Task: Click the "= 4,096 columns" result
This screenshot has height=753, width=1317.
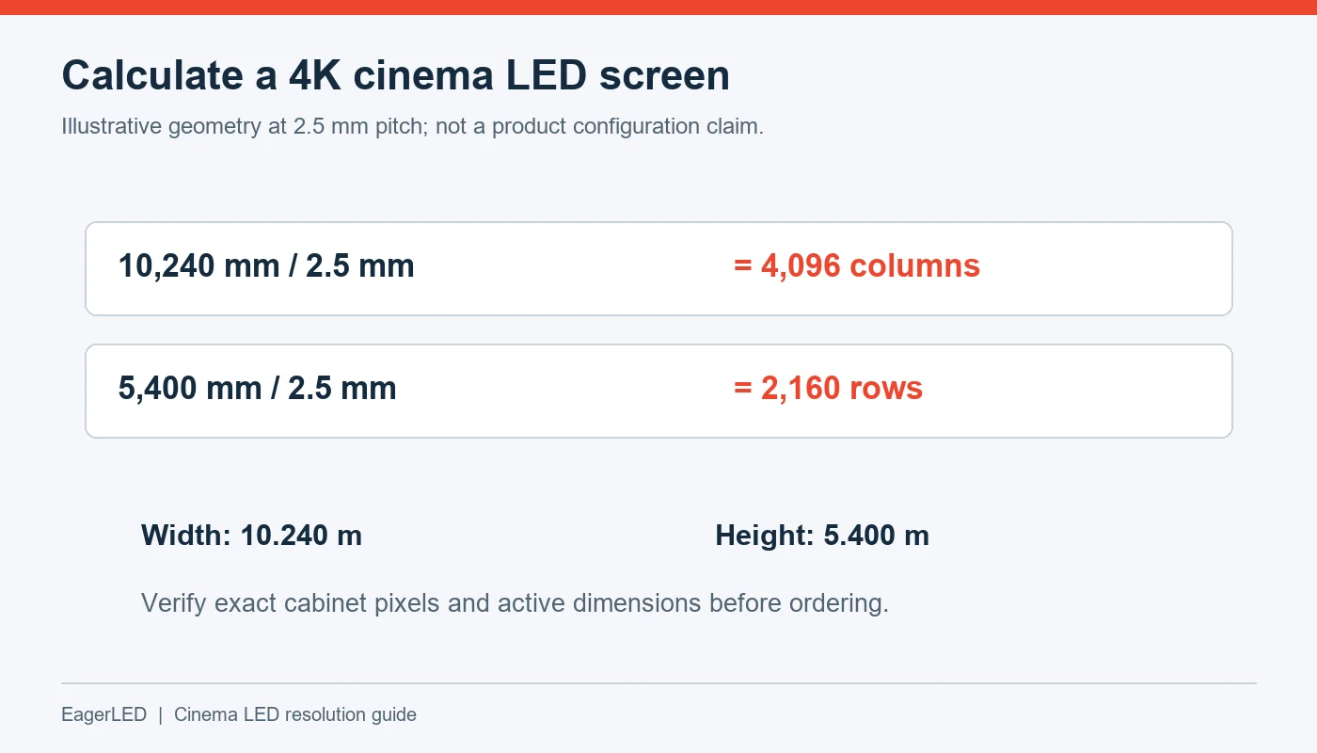Action: 857,266
